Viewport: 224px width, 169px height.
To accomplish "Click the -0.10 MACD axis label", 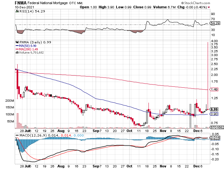I will (215, 149).
